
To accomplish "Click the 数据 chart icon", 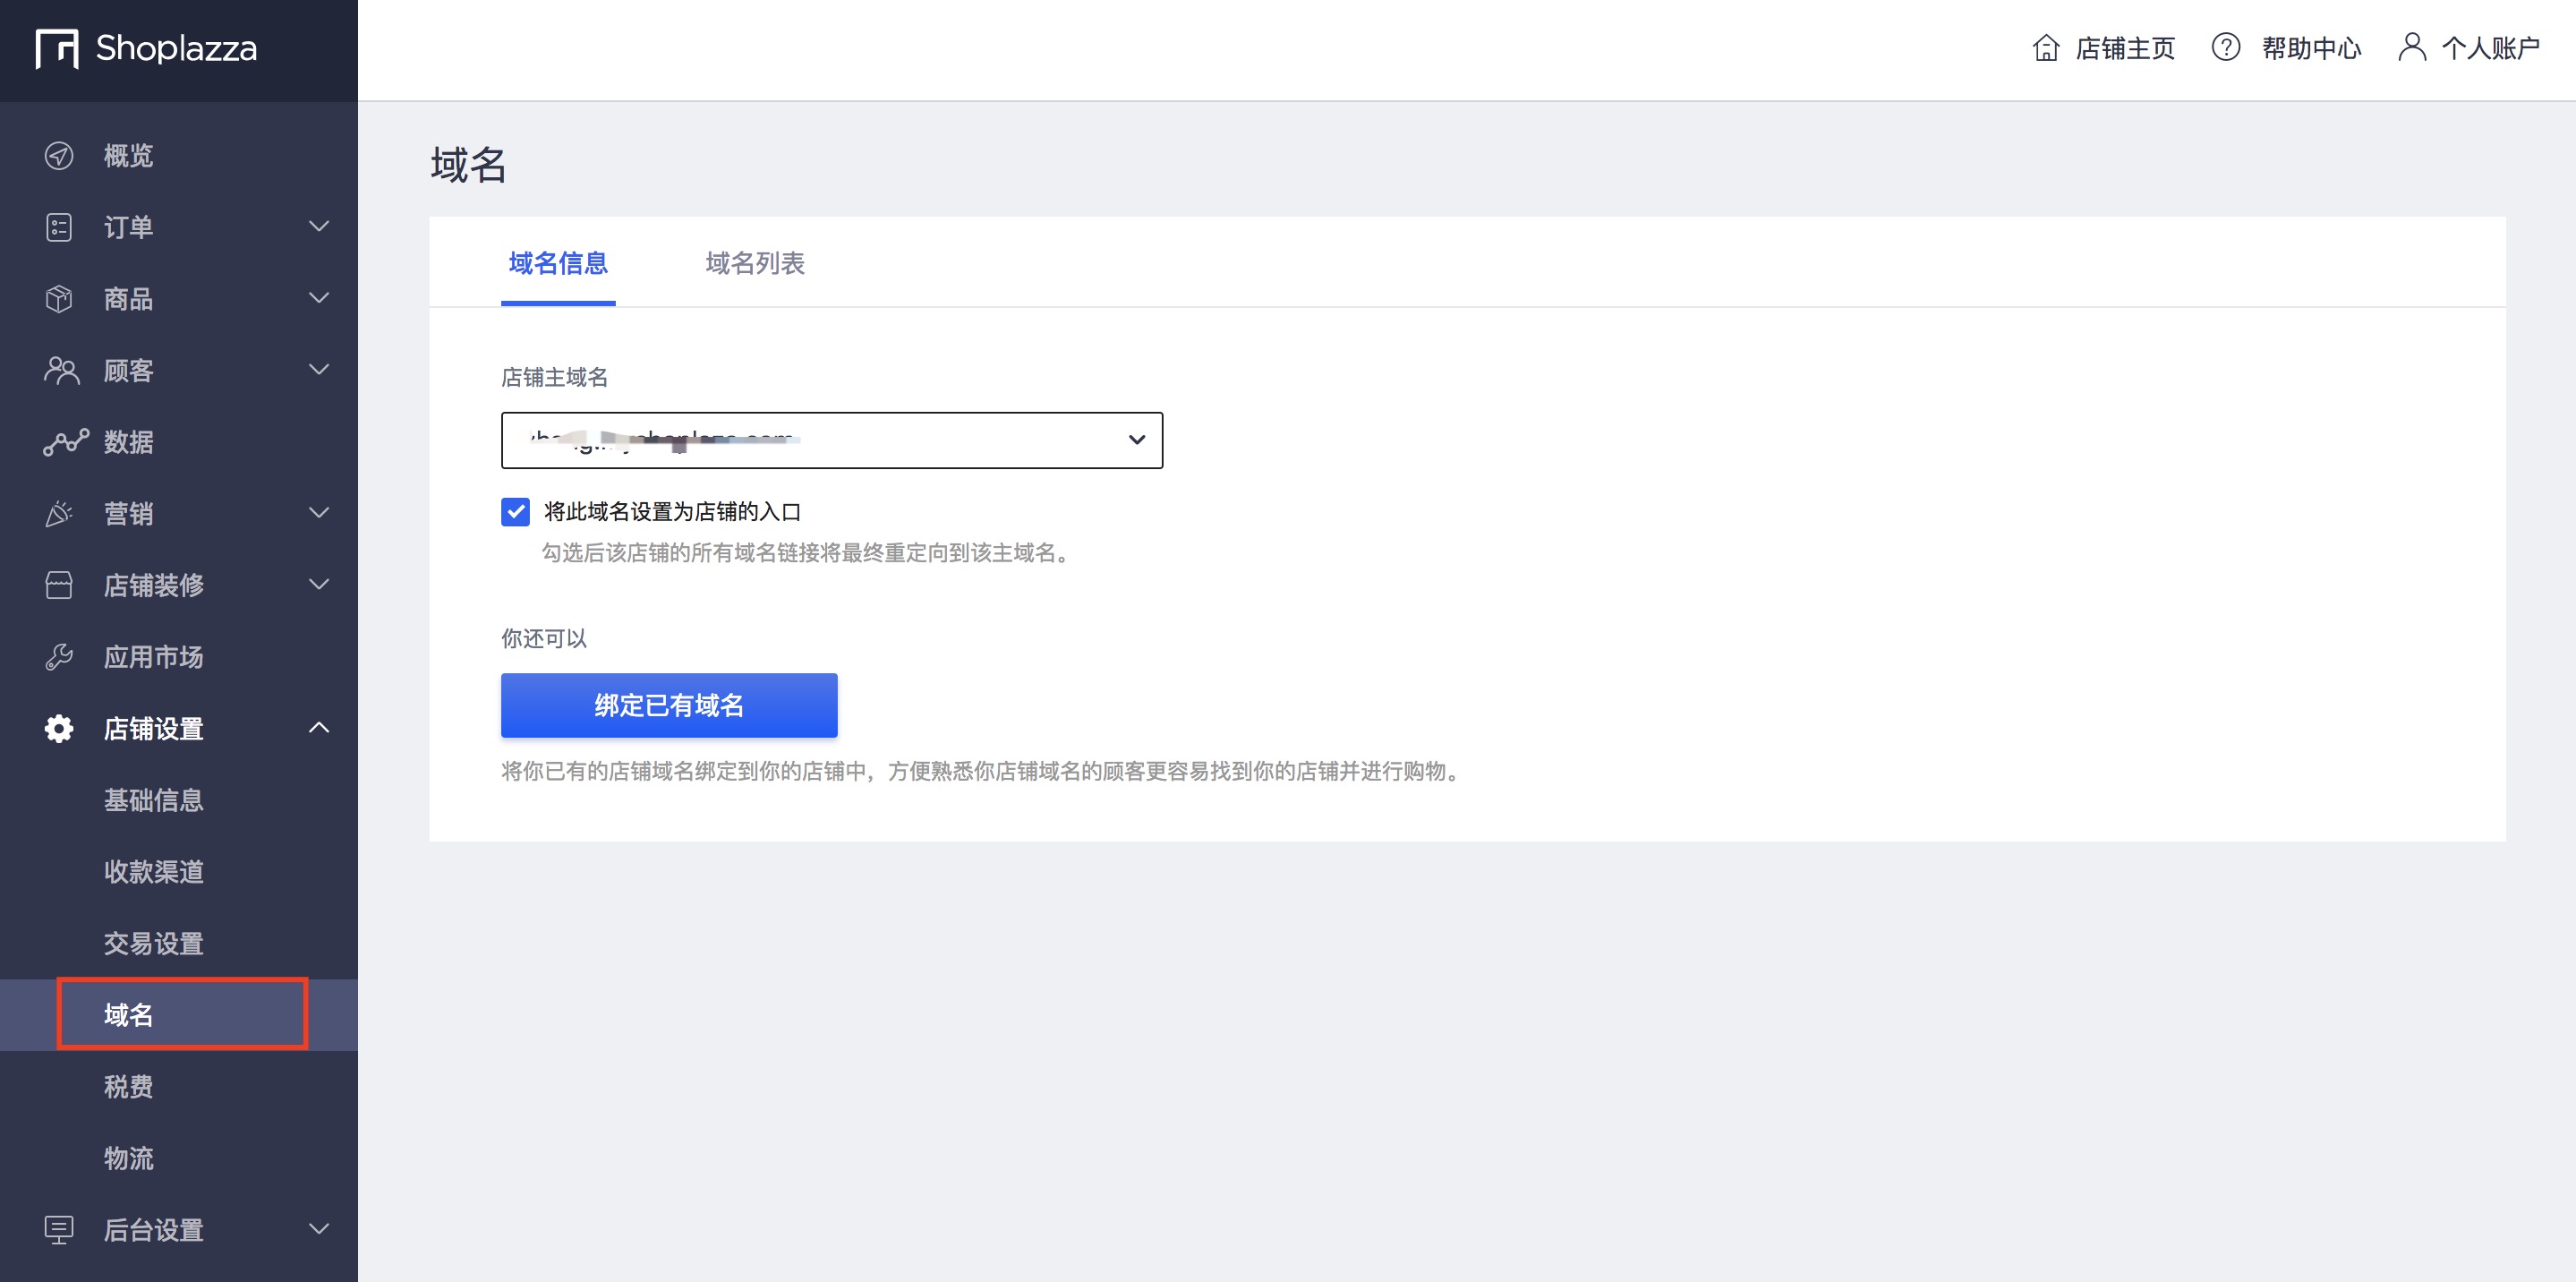I will coord(66,442).
